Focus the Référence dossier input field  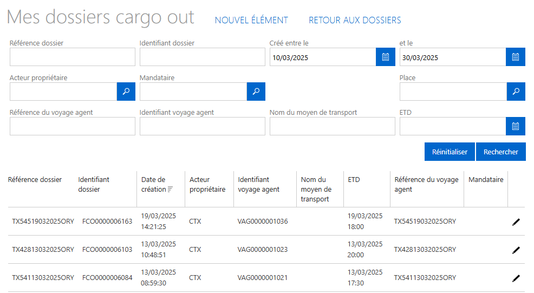click(x=72, y=57)
